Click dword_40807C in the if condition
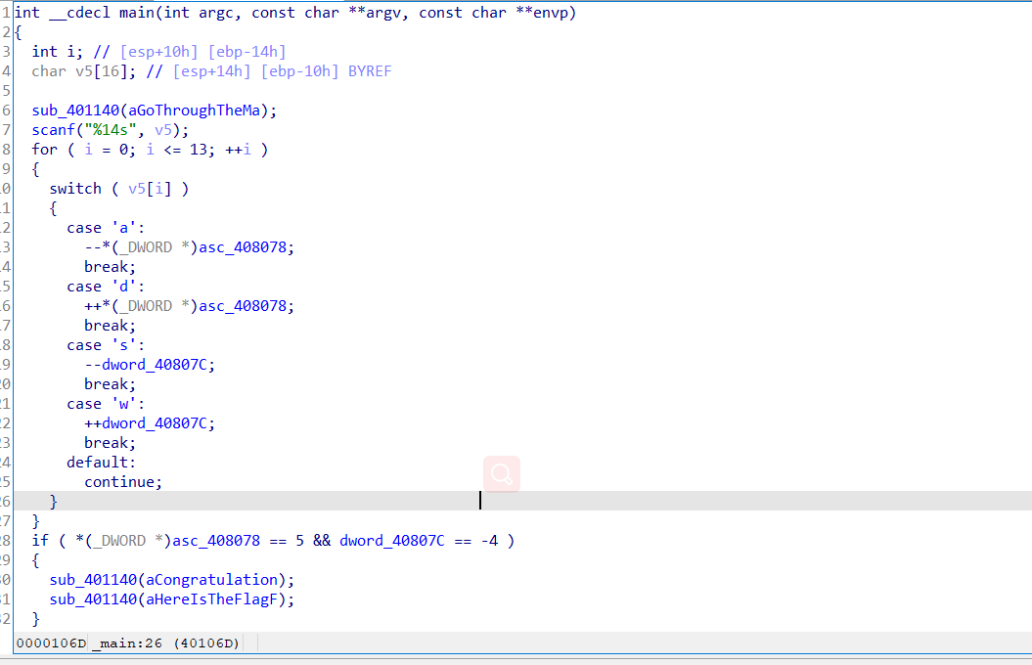The image size is (1032, 665). 391,541
